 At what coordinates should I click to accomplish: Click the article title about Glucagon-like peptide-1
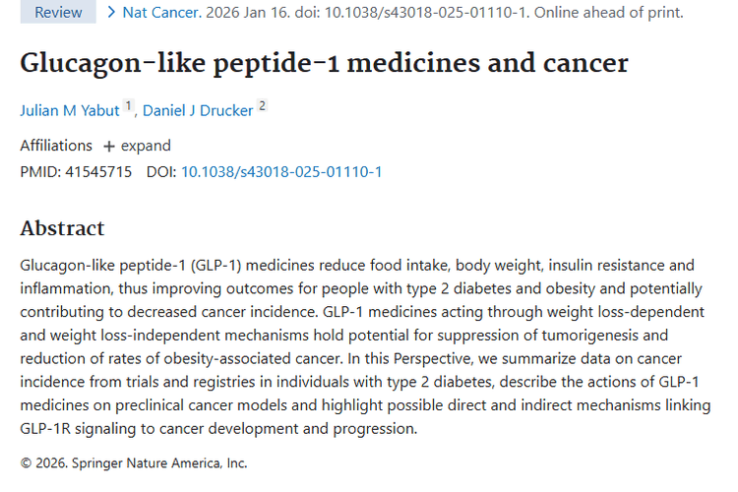coord(324,63)
